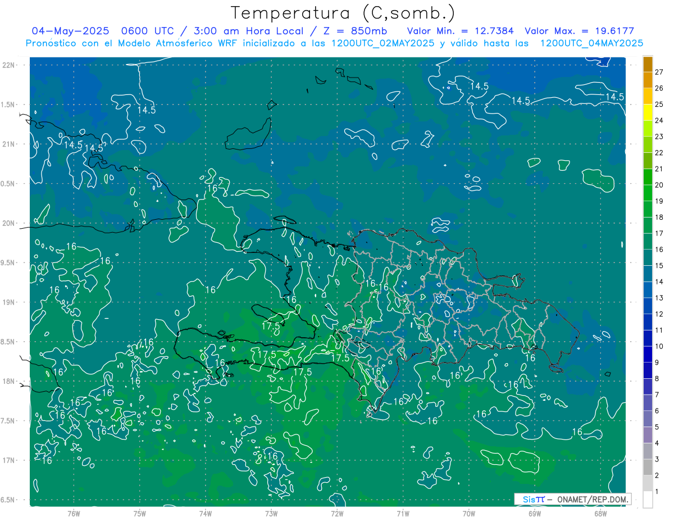This screenshot has height=521, width=674.
Task: Click the '18N' latitude axis label
Action: pyautogui.click(x=8, y=381)
